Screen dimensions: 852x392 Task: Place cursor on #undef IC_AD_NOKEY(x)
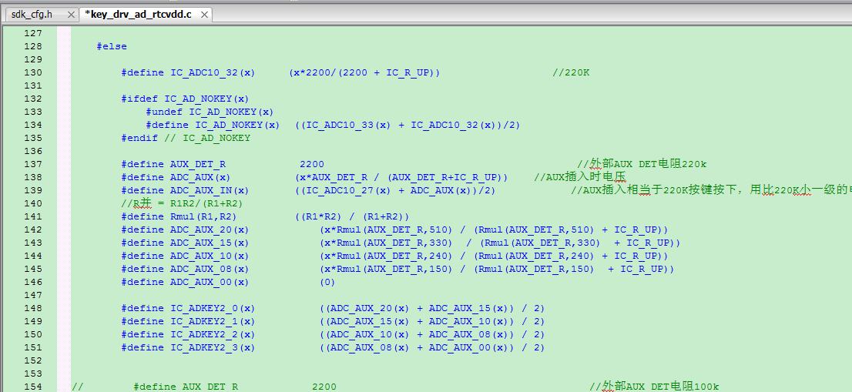(x=210, y=112)
